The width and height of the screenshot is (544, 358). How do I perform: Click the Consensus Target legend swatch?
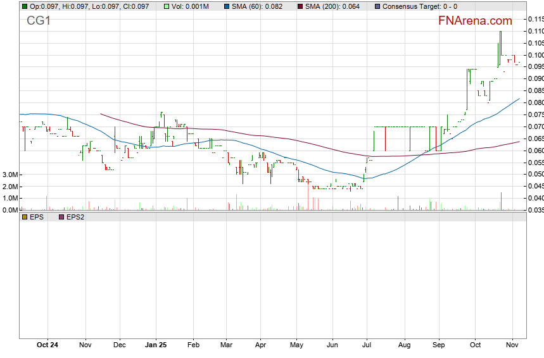click(x=378, y=6)
